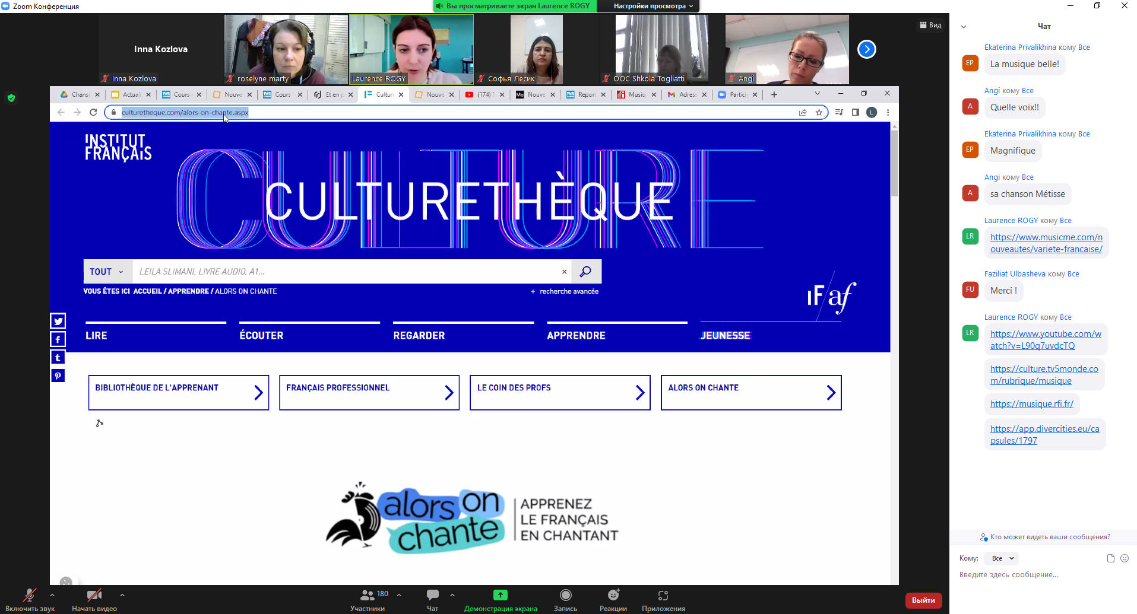Start recording with Запись button
Viewport: 1137px width, 614px height.
(x=566, y=599)
